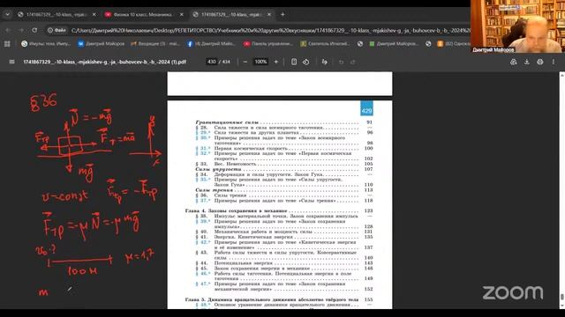Edit the PDF page number field
The image size is (565, 317).
(x=212, y=62)
